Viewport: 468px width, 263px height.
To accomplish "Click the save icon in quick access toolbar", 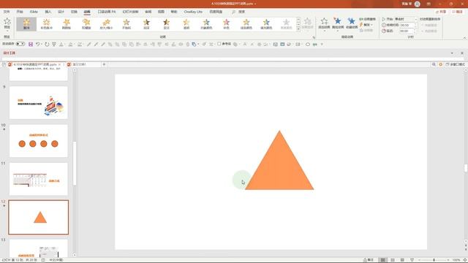I will point(31,44).
